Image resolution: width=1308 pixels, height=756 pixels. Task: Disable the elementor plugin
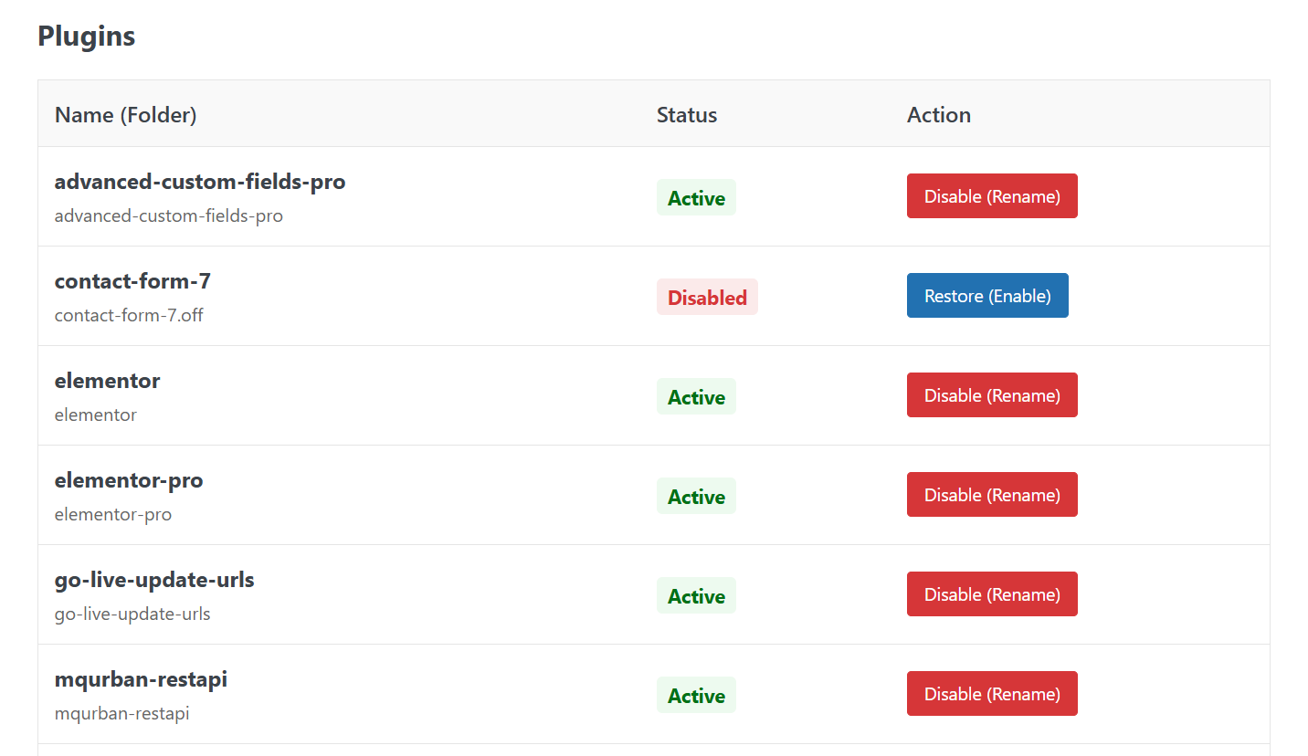point(992,394)
